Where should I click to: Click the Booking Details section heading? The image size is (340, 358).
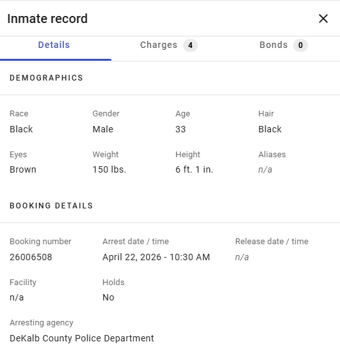click(x=51, y=206)
